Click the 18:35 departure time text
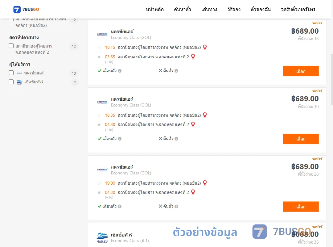The image size is (333, 247). [x=110, y=115]
